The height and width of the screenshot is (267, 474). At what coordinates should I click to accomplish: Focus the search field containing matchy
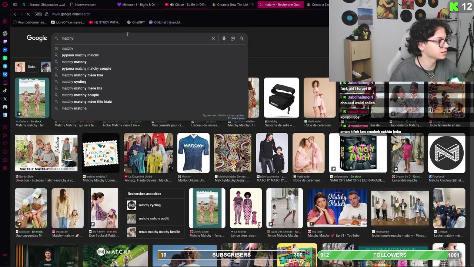coord(133,38)
